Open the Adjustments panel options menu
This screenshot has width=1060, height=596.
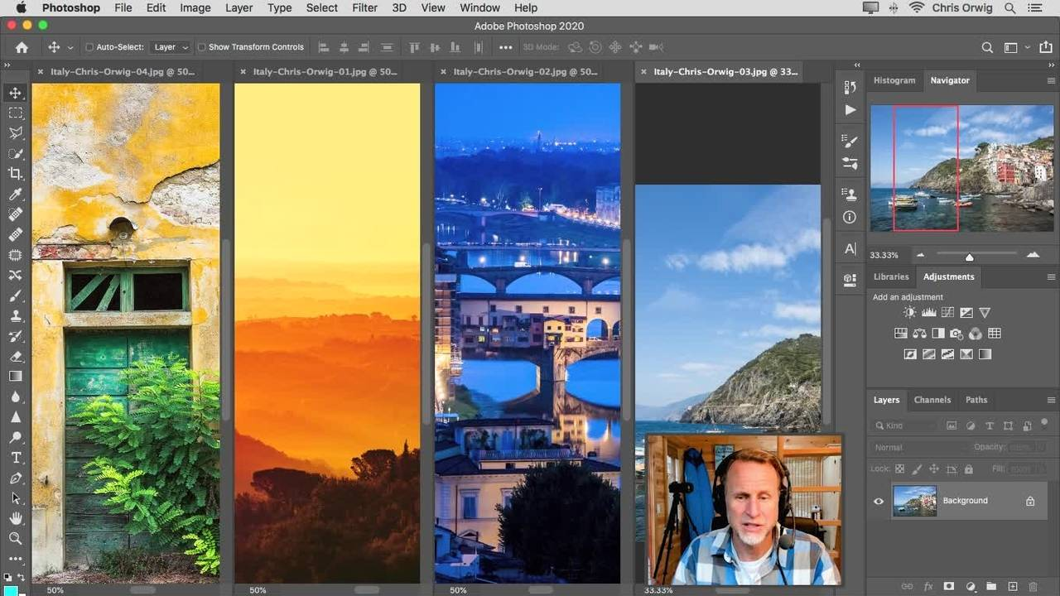[1051, 276]
